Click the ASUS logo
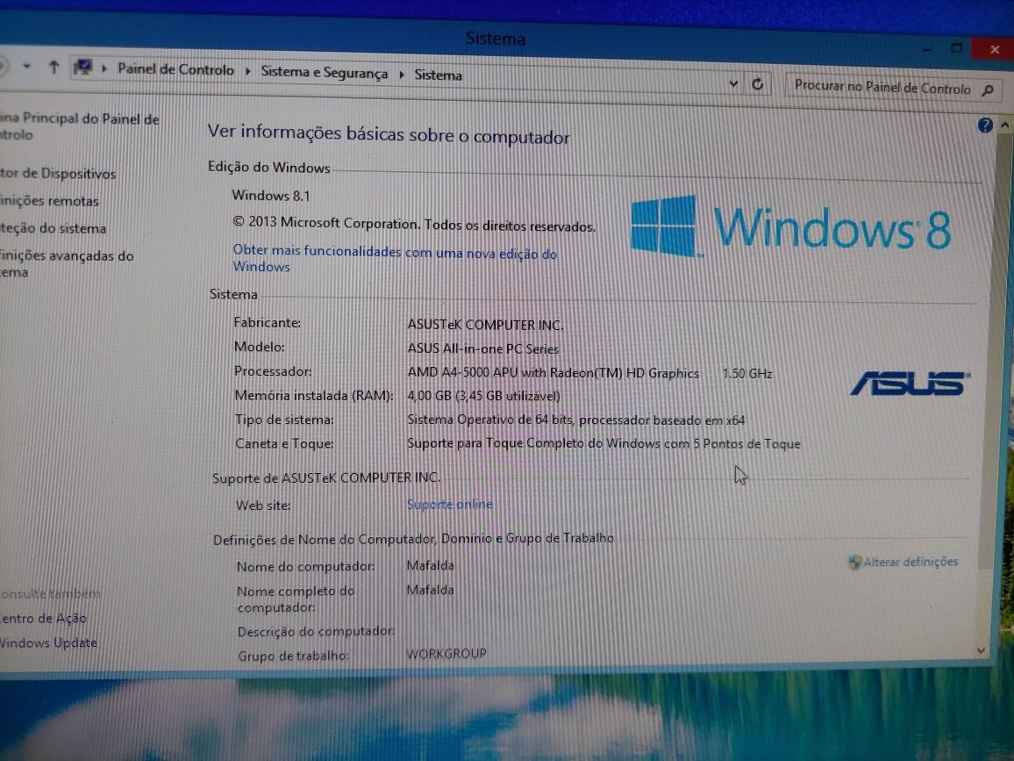The height and width of the screenshot is (761, 1014). pos(910,383)
